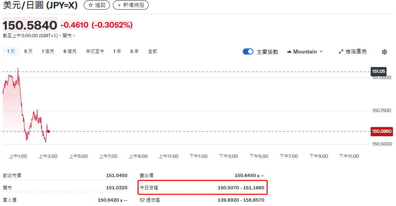This screenshot has width=396, height=206.
Task: Click the 今日波幅 day range row
Action: click(202, 188)
